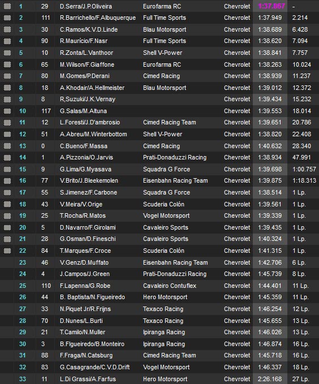Click the flag icon beside V.Meira/V.Orige

click(x=7, y=204)
